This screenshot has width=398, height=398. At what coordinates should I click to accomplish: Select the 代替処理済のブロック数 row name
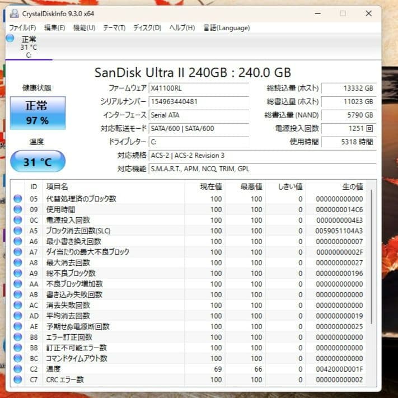(x=81, y=199)
